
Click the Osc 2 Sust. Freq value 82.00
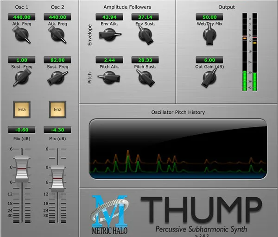tap(57, 60)
